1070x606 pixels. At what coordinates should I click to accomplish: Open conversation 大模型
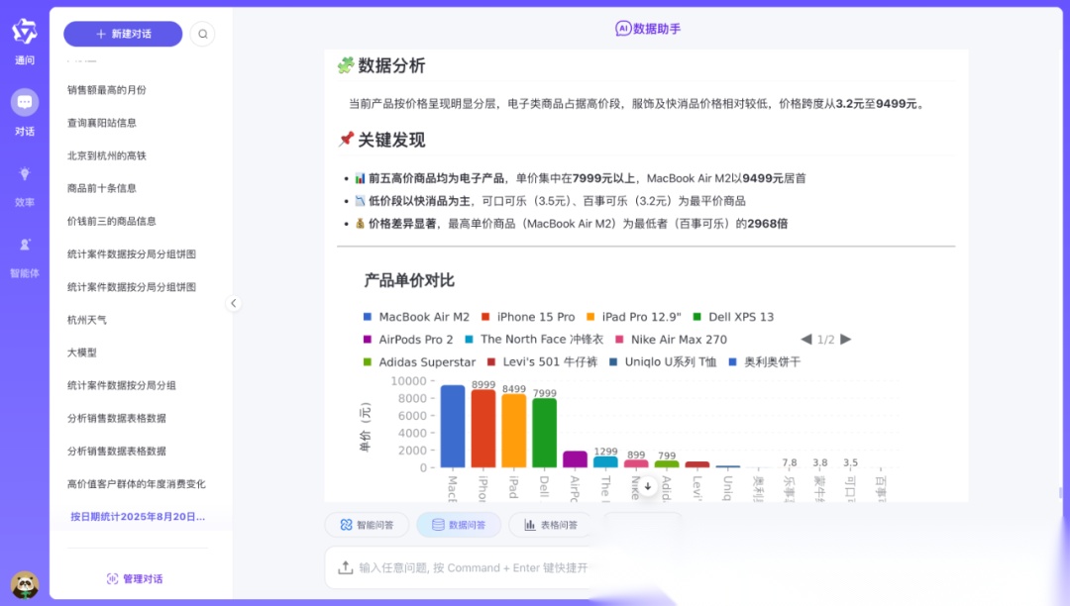82,353
